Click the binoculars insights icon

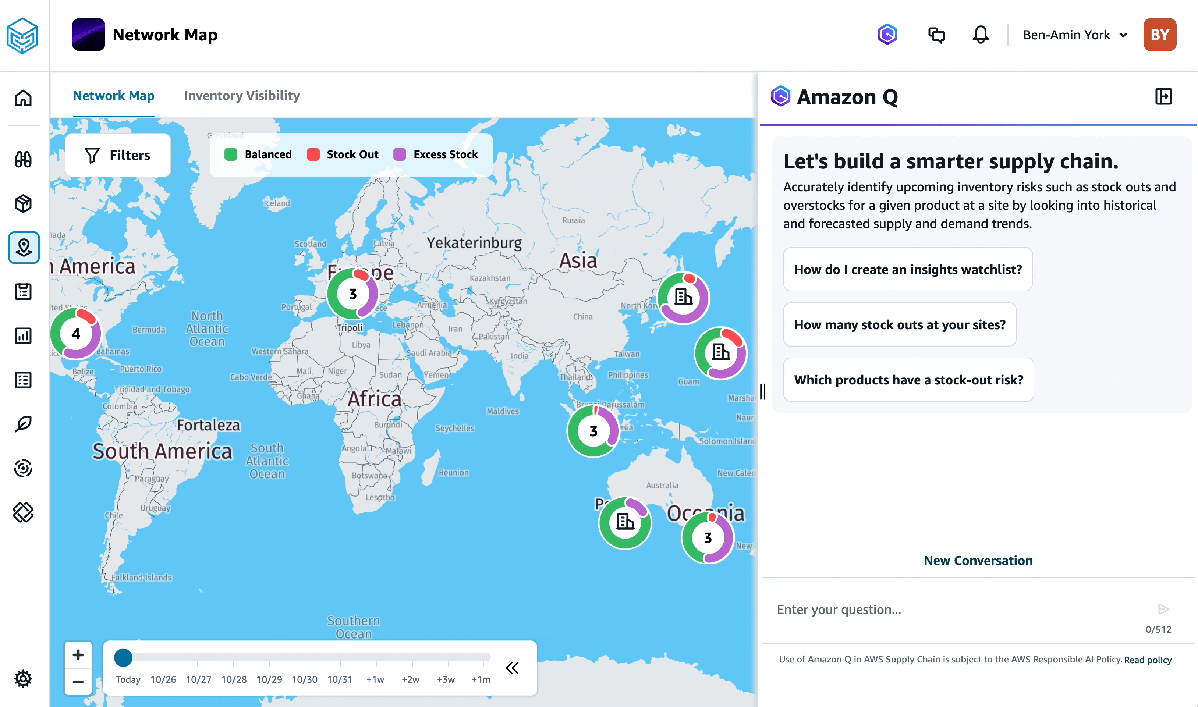(x=23, y=159)
